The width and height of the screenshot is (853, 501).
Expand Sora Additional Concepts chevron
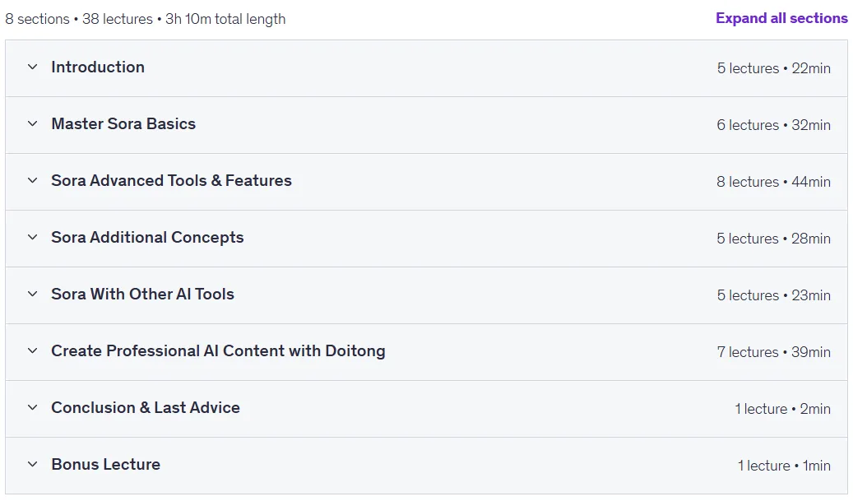(33, 237)
